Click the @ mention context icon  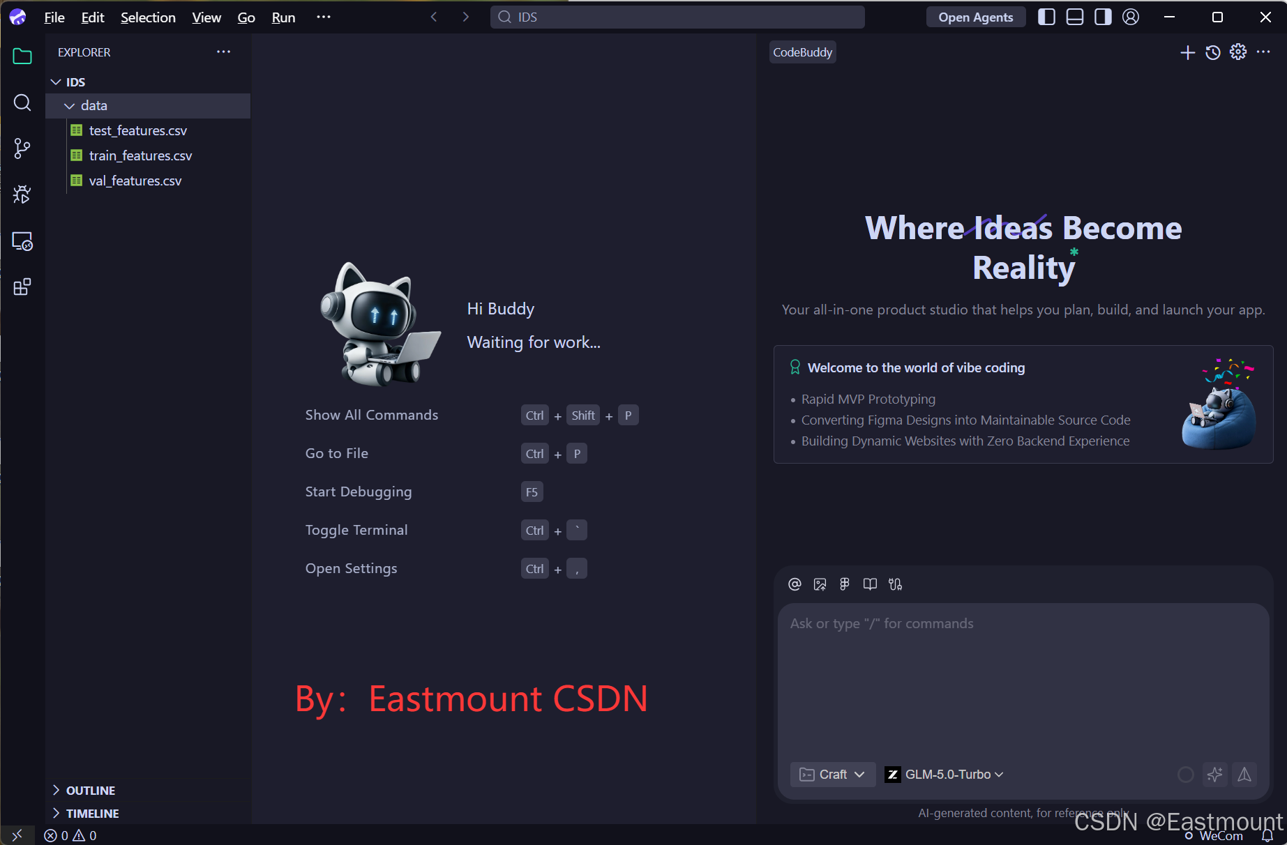click(x=795, y=584)
